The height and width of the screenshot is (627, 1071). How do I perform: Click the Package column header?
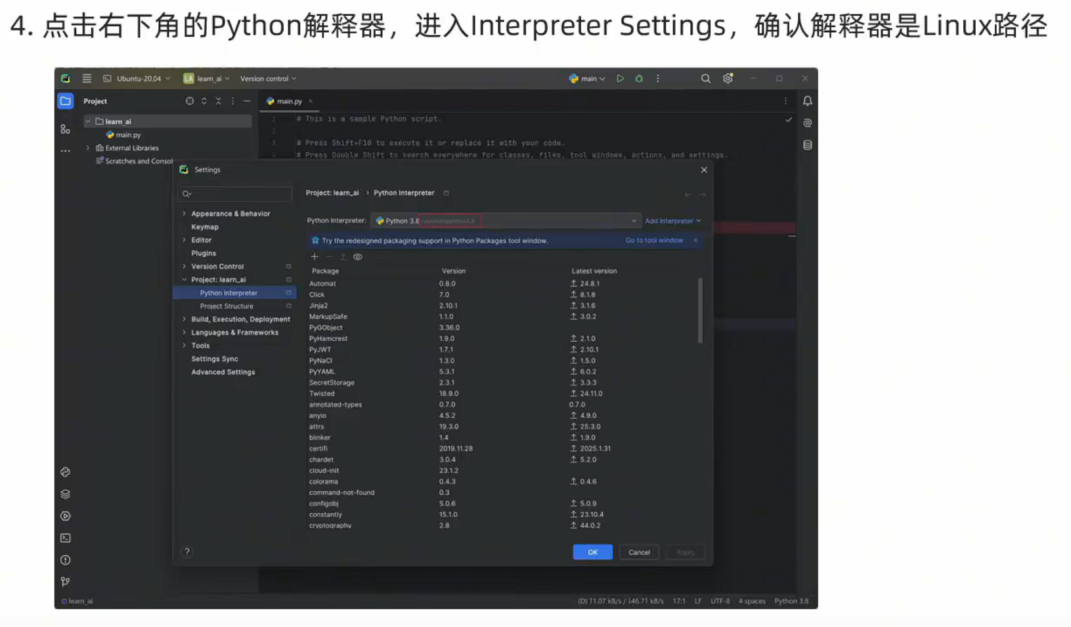[325, 271]
